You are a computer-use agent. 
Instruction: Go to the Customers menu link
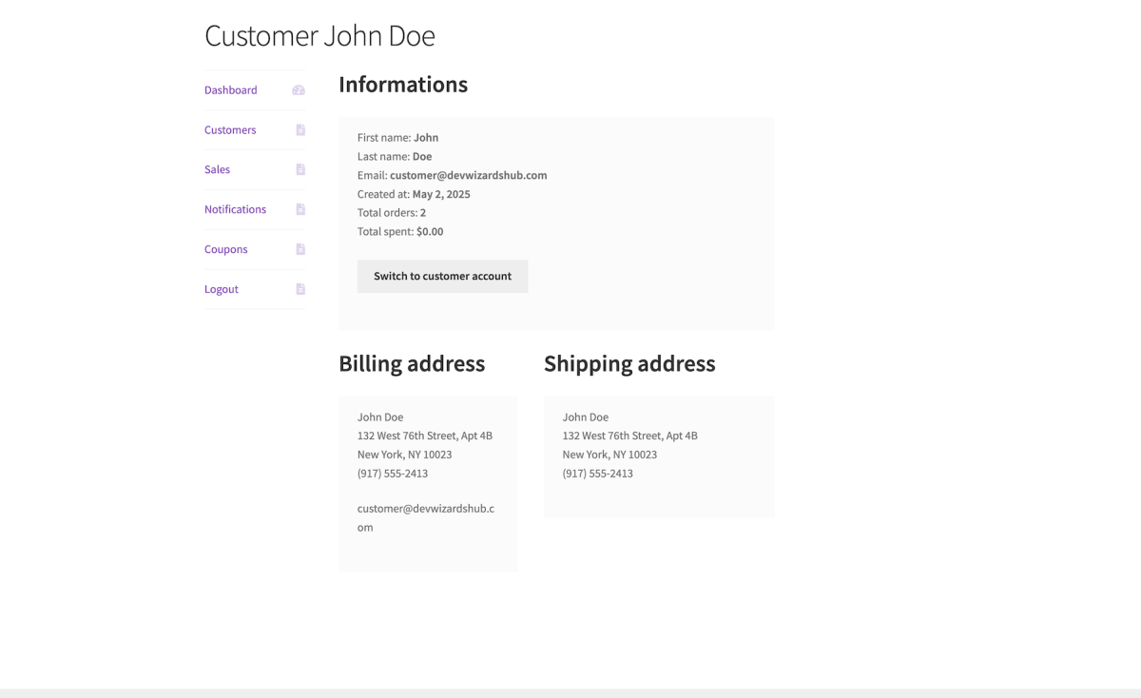coord(230,130)
